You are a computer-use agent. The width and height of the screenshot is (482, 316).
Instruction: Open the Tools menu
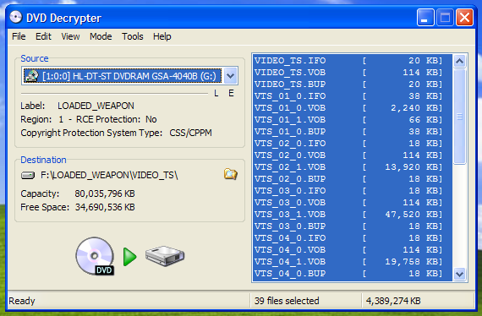pos(133,36)
